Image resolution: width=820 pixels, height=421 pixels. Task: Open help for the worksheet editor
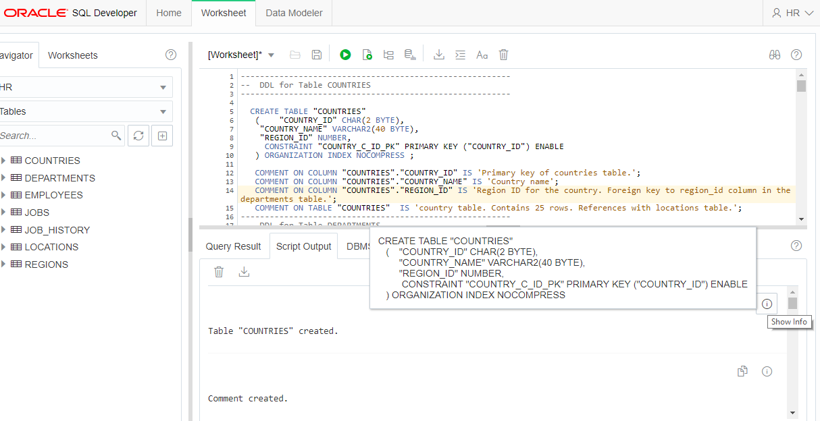click(796, 55)
